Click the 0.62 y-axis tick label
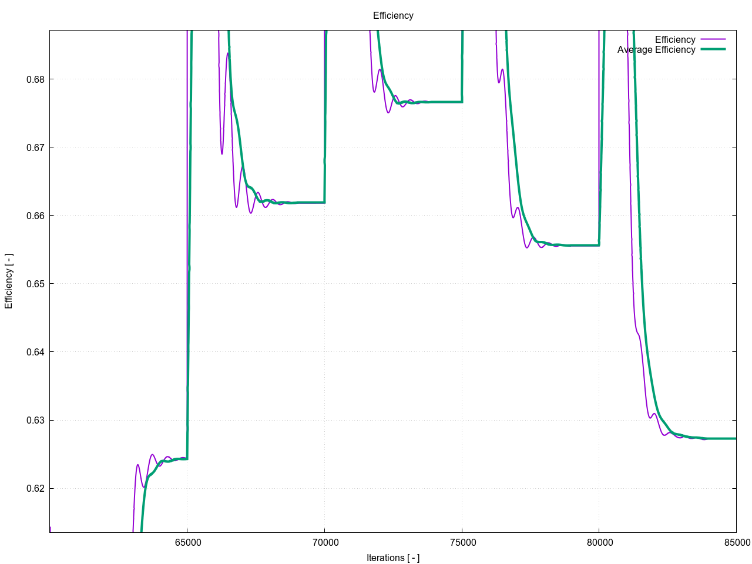Image resolution: width=752 pixels, height=564 pixels. pyautogui.click(x=36, y=488)
